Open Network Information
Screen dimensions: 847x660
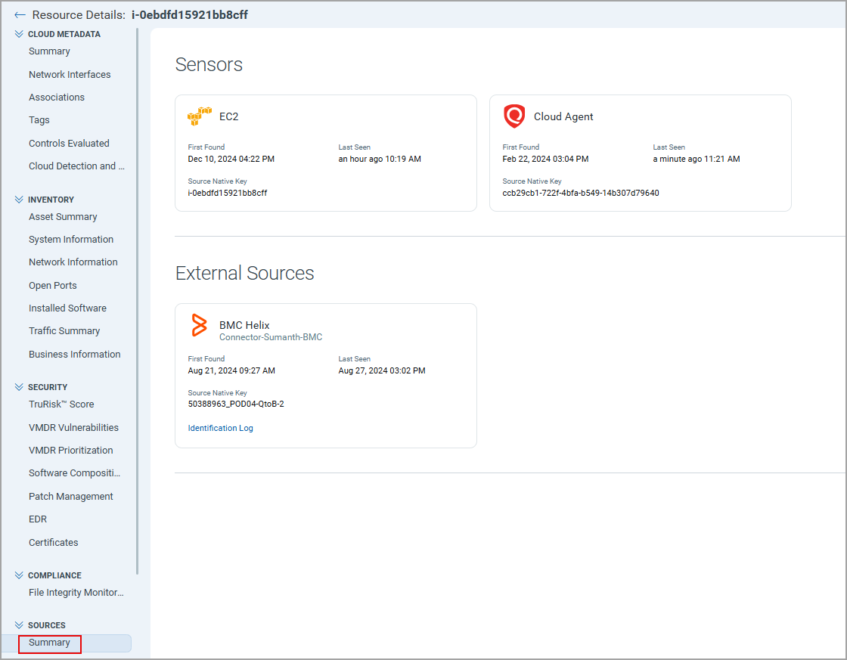[x=73, y=262]
